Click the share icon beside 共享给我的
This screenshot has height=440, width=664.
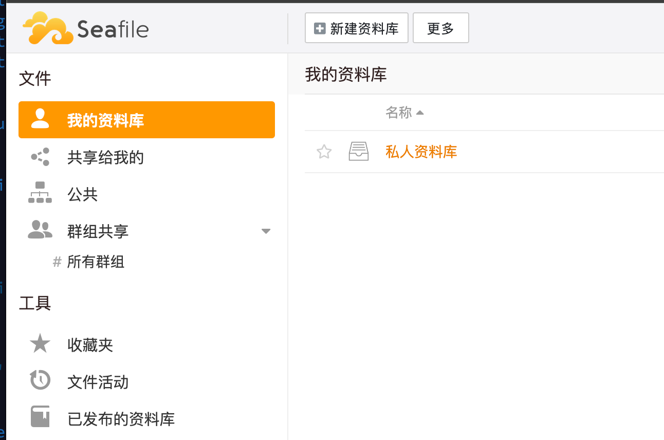point(40,157)
